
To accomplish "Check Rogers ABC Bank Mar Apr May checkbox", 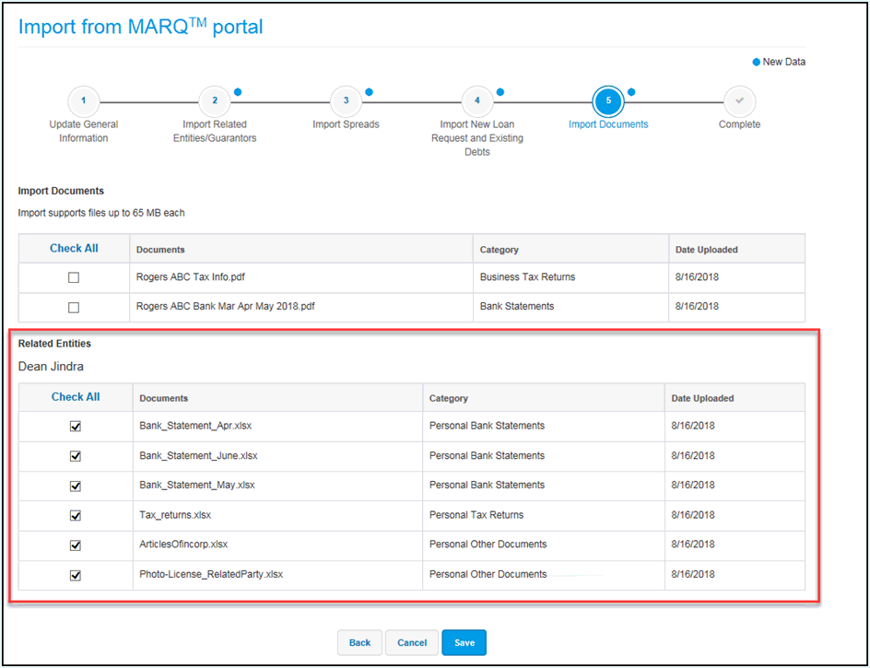I will tap(73, 307).
